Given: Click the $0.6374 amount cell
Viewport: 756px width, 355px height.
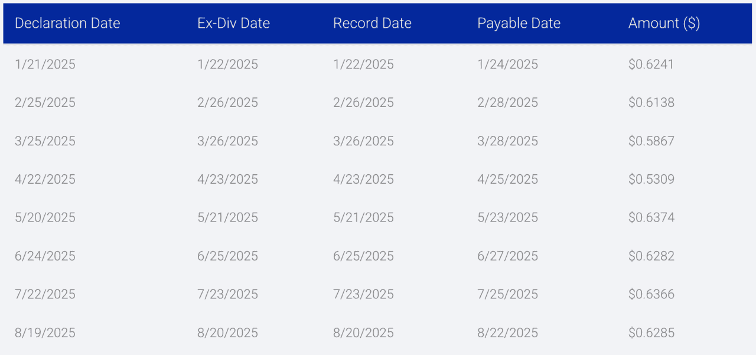Looking at the screenshot, I should click(x=651, y=218).
